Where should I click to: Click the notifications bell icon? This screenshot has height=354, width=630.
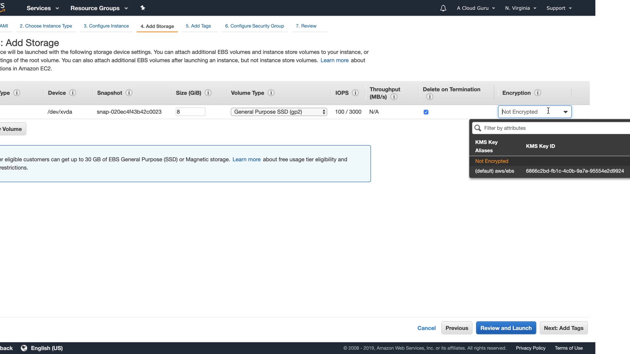(x=443, y=8)
